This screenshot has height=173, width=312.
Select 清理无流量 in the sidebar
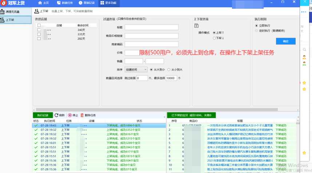tap(16, 12)
